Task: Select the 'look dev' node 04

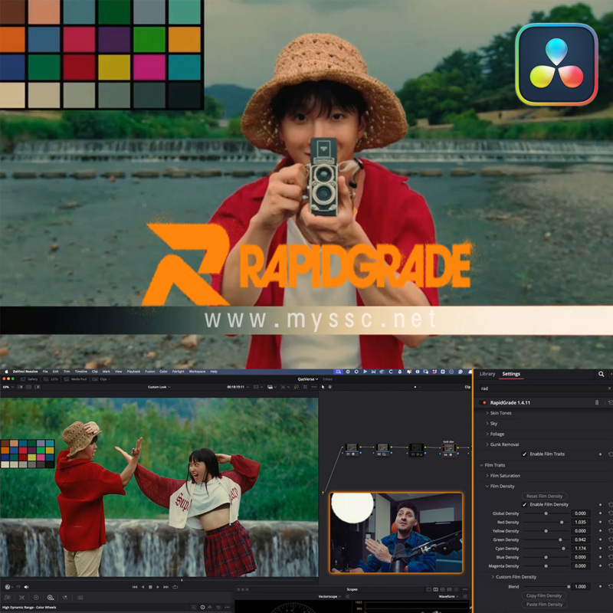Action: tap(449, 449)
